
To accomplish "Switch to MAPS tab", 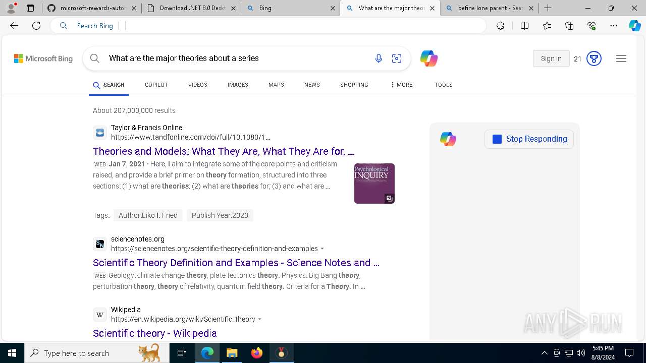I will 276,85.
